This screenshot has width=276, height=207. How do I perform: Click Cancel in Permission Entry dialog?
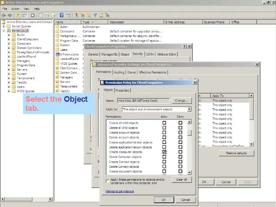tap(185, 200)
